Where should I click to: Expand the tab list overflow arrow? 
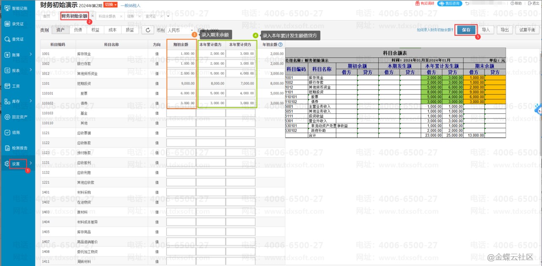[x=168, y=16]
